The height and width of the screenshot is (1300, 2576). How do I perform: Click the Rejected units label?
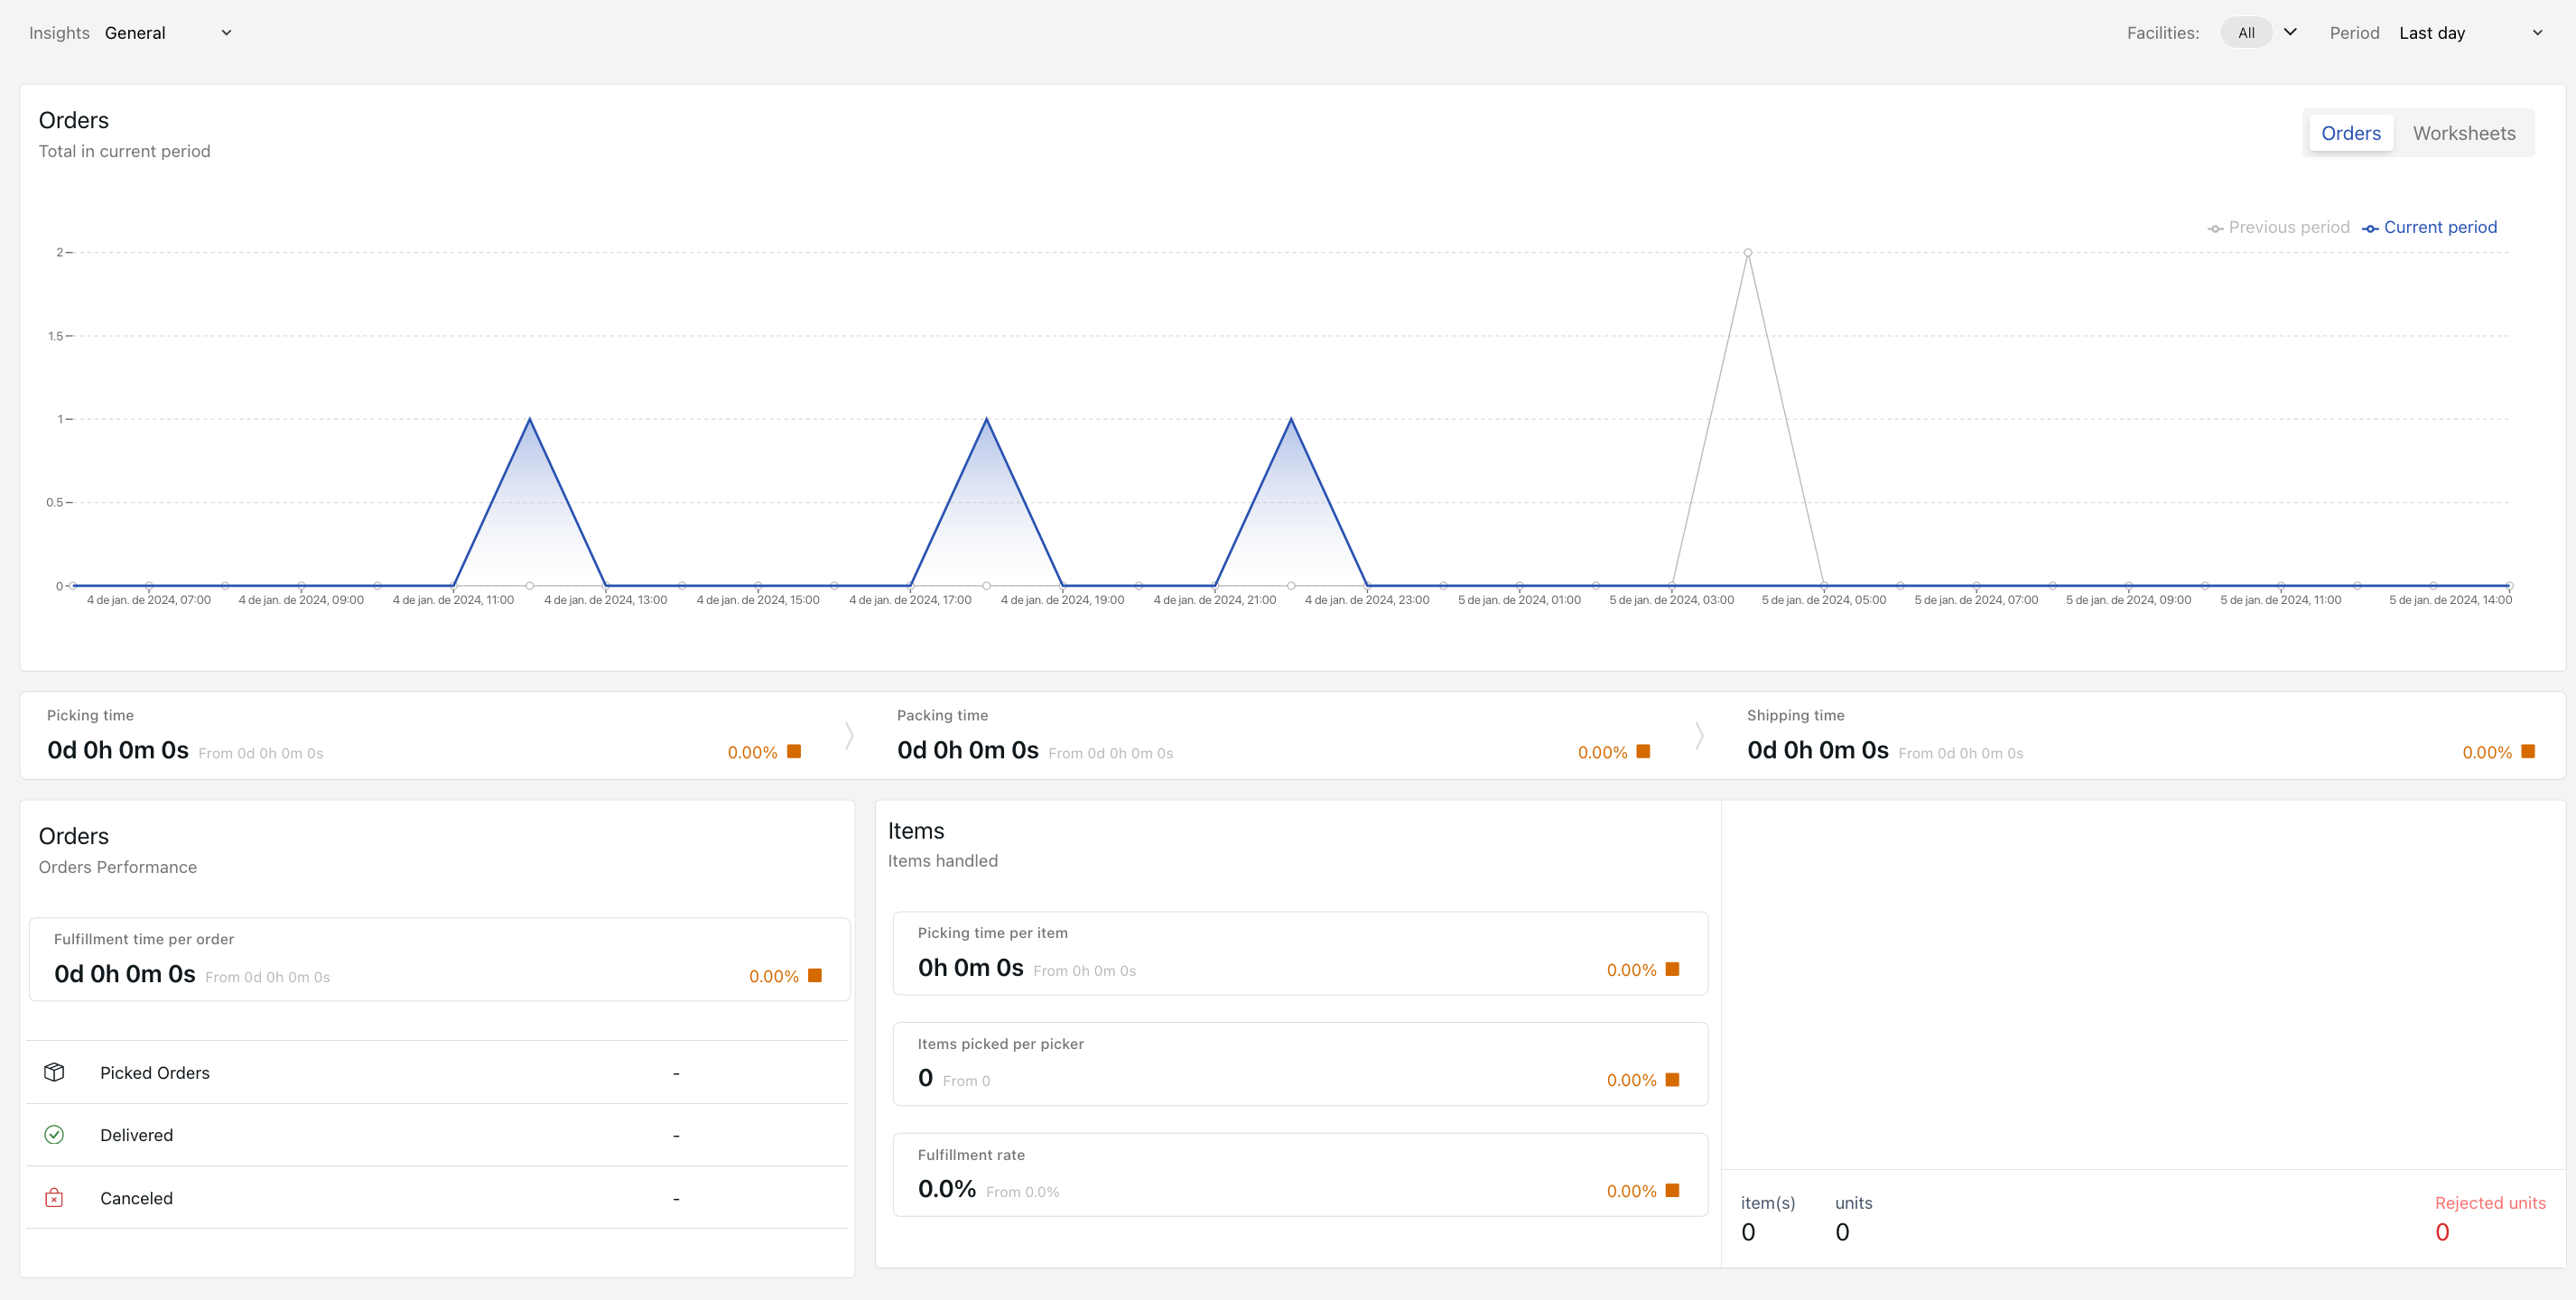[2489, 1203]
